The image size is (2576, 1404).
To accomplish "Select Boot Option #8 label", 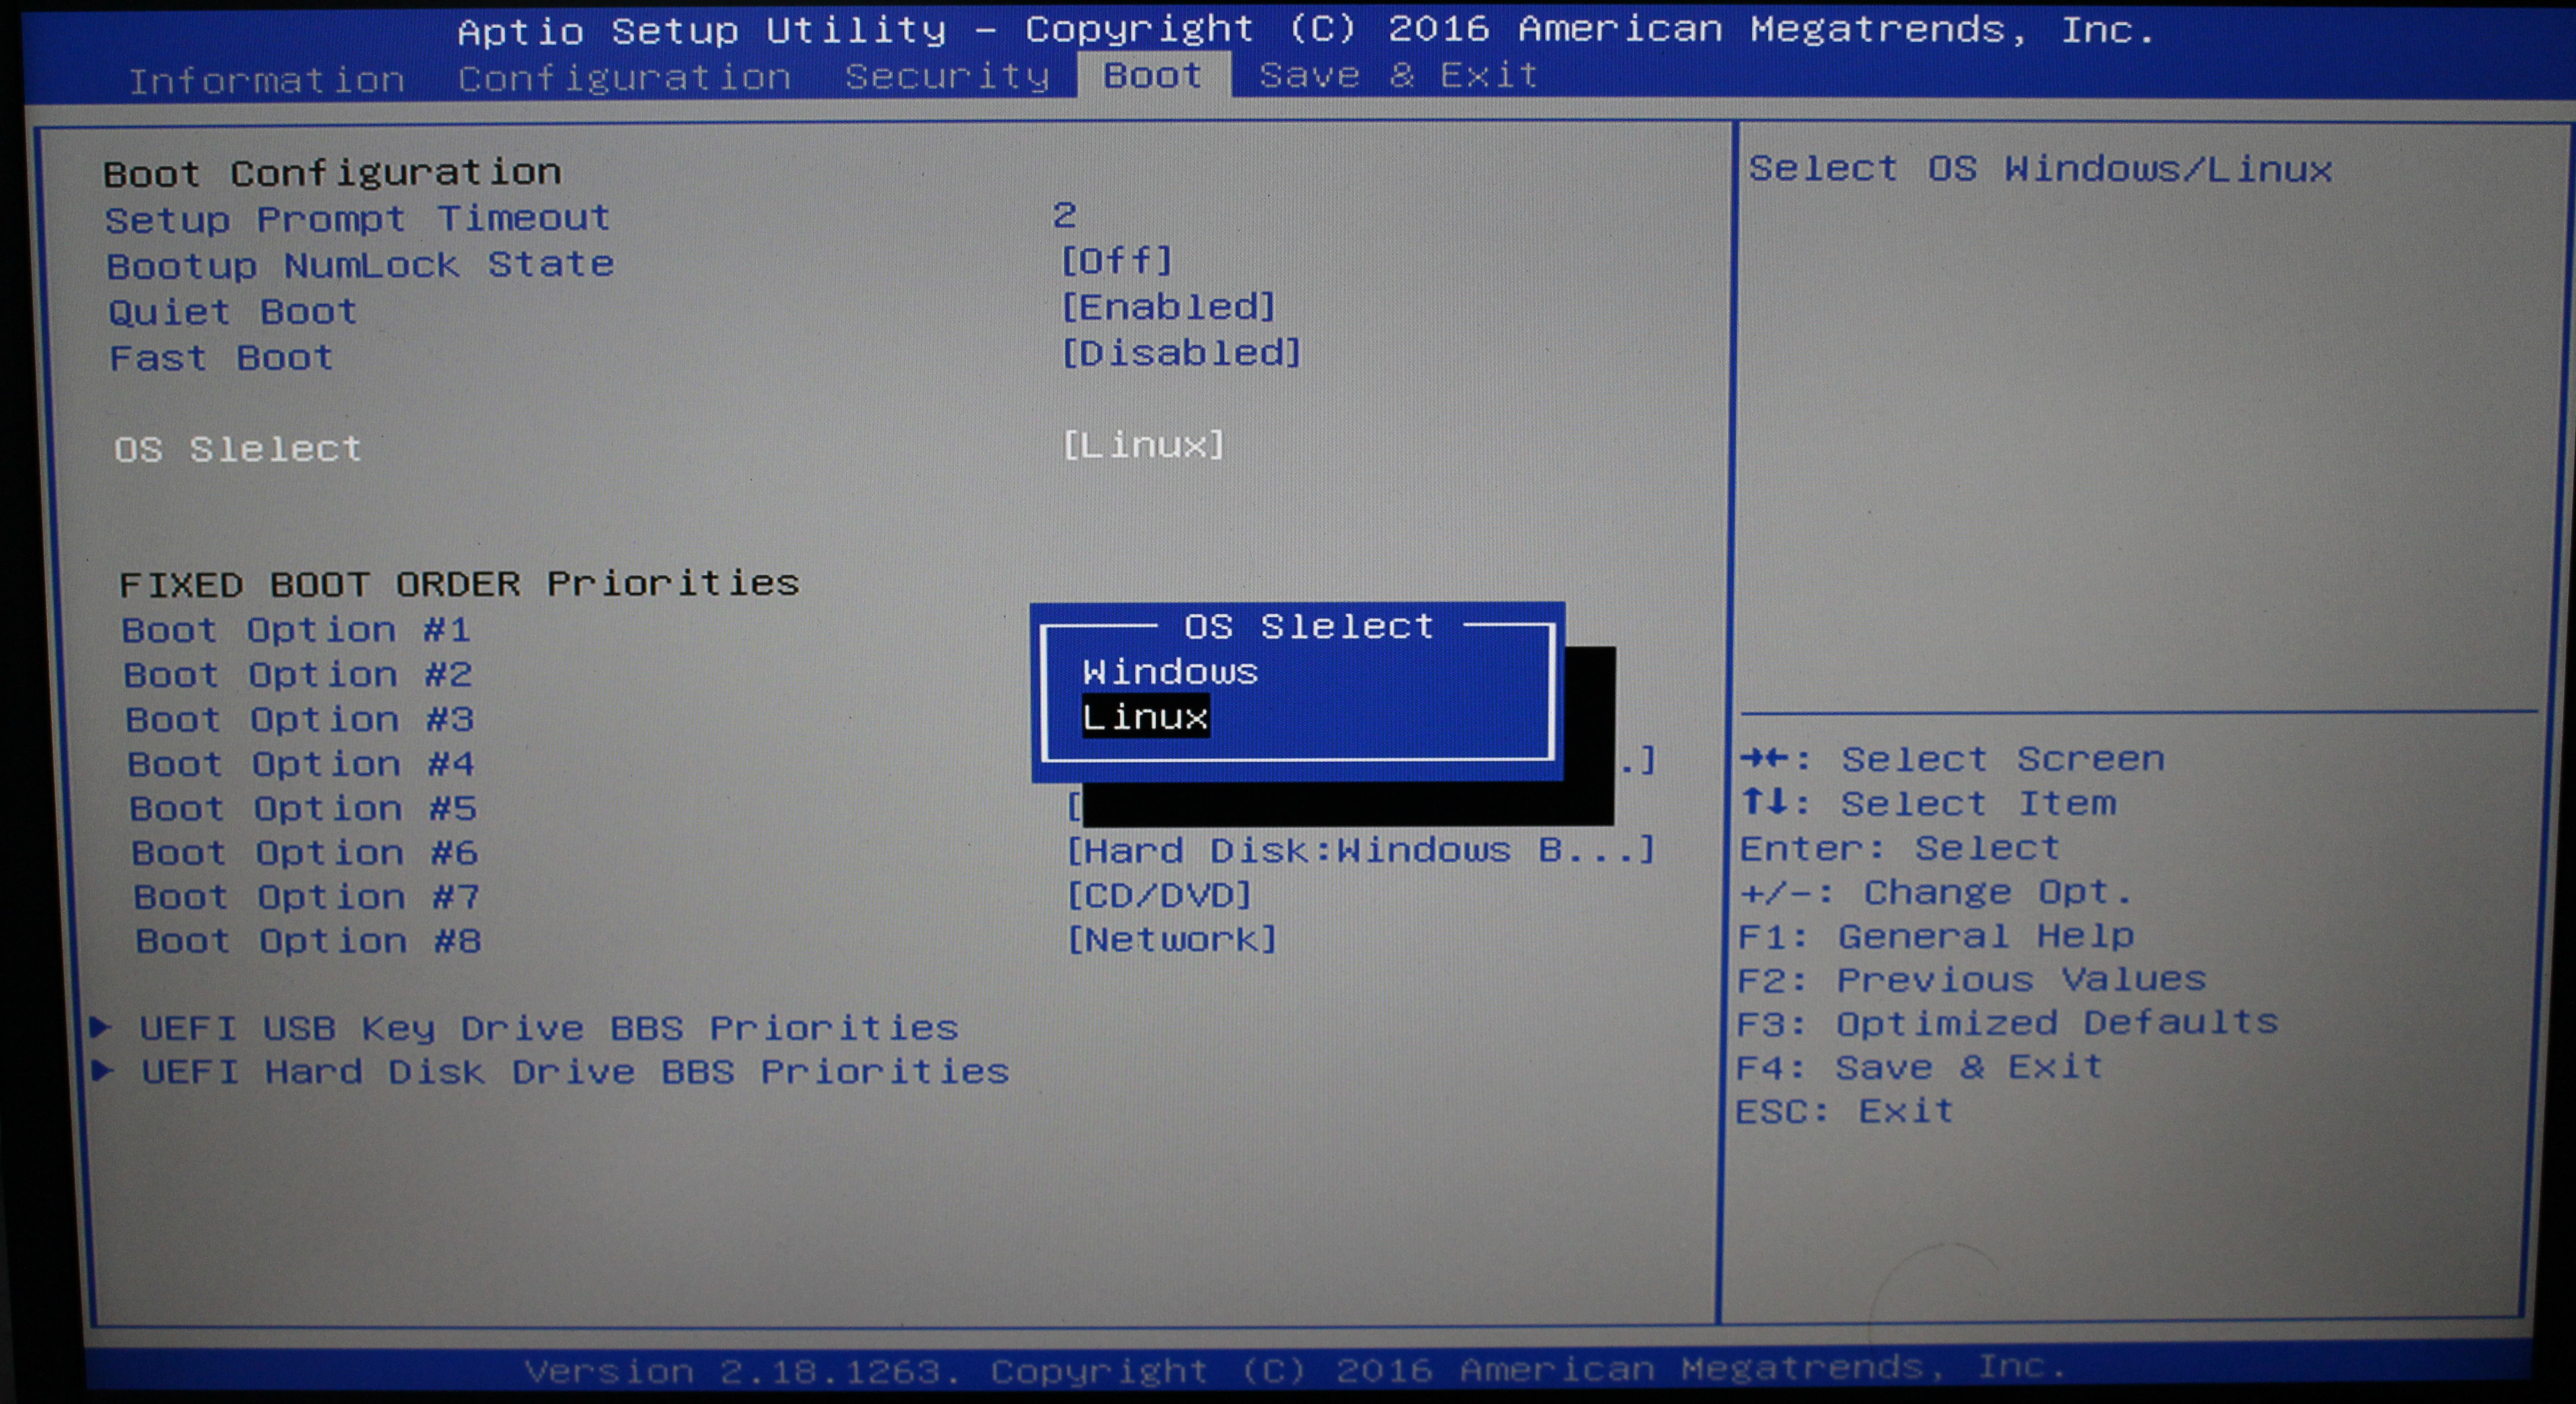I will [x=309, y=941].
